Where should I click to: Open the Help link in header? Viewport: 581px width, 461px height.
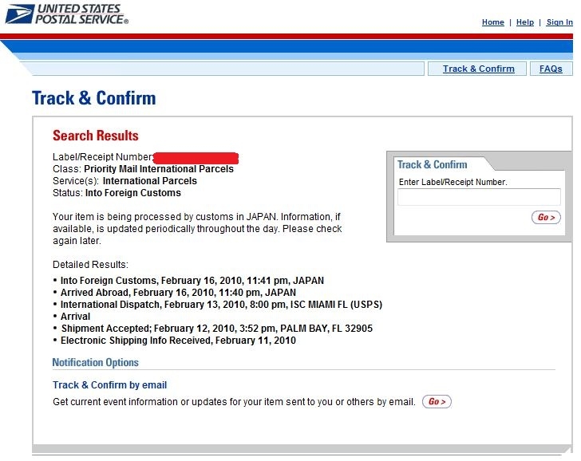[x=524, y=22]
